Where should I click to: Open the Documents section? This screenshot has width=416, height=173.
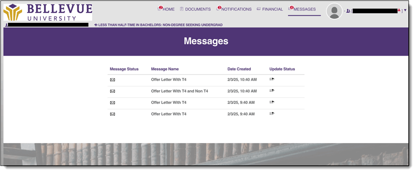[195, 9]
